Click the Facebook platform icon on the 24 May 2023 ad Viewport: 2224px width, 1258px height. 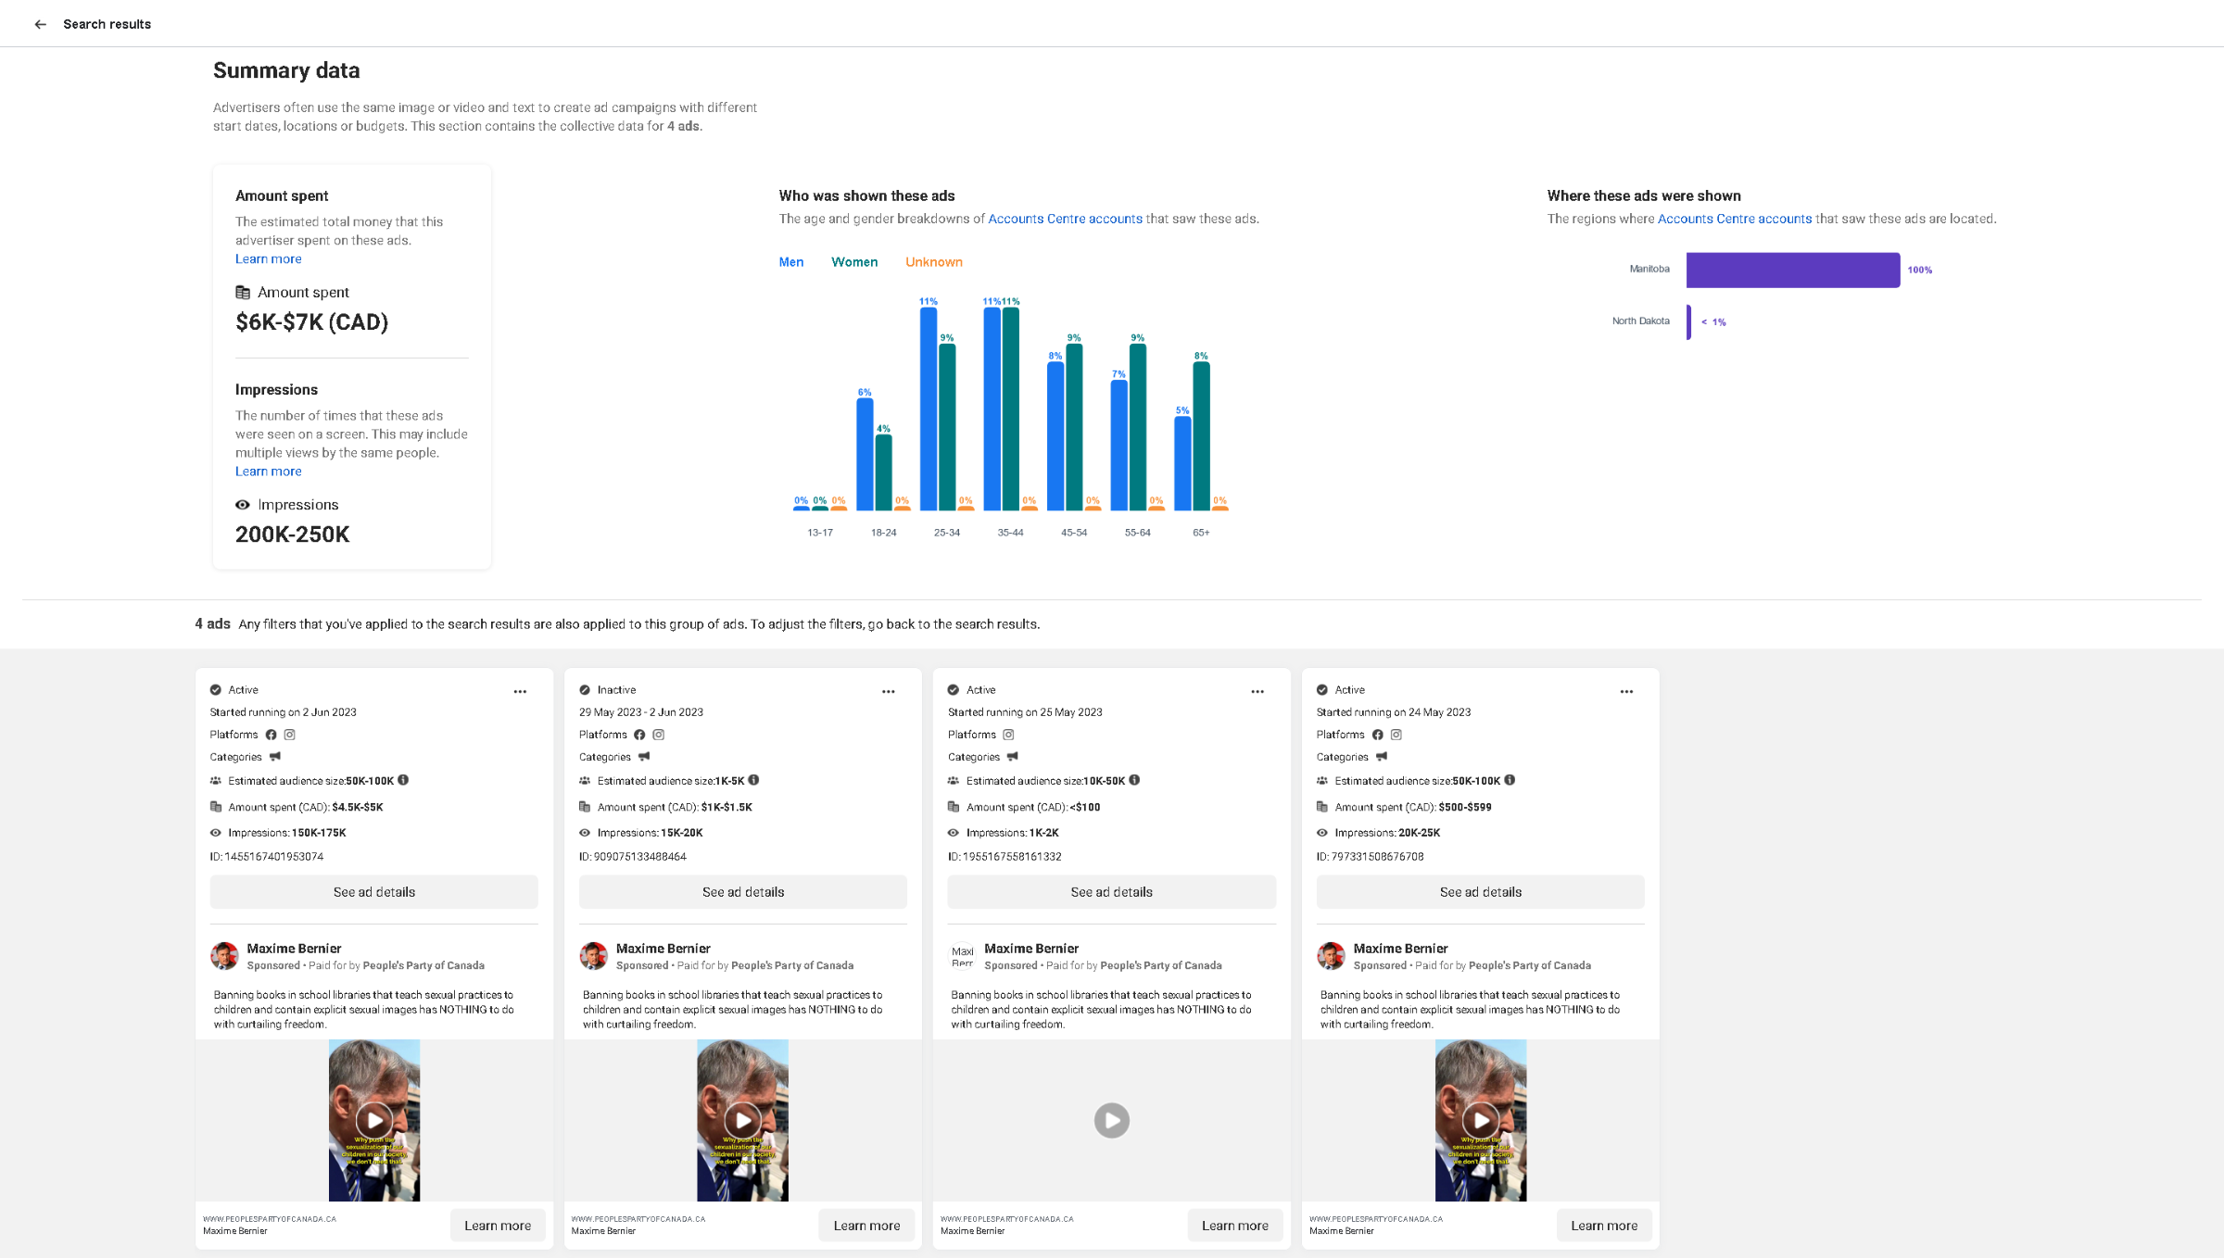point(1378,735)
